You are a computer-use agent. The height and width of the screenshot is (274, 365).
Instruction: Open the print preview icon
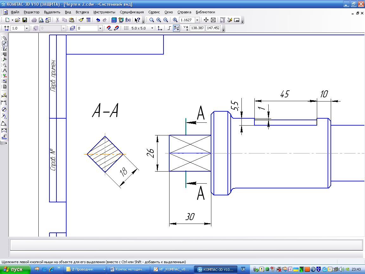[x=41, y=20]
